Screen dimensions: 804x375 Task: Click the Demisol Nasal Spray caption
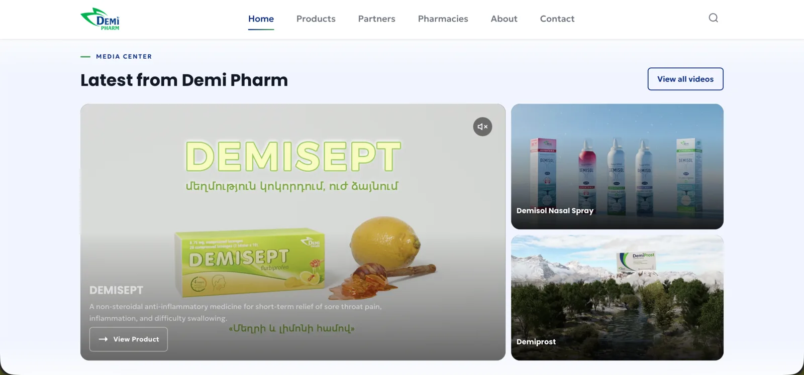point(555,211)
